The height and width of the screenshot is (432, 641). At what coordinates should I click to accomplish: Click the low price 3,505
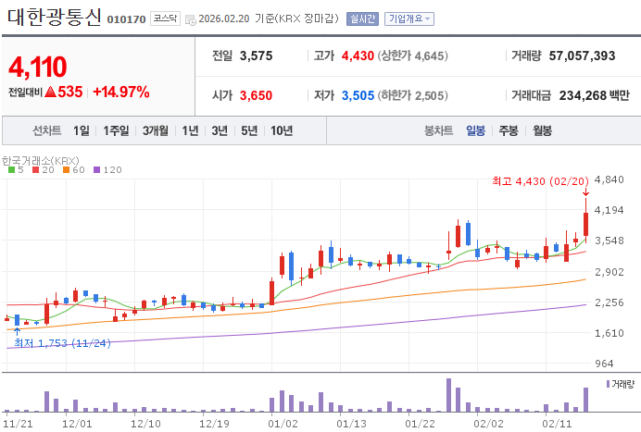[358, 95]
